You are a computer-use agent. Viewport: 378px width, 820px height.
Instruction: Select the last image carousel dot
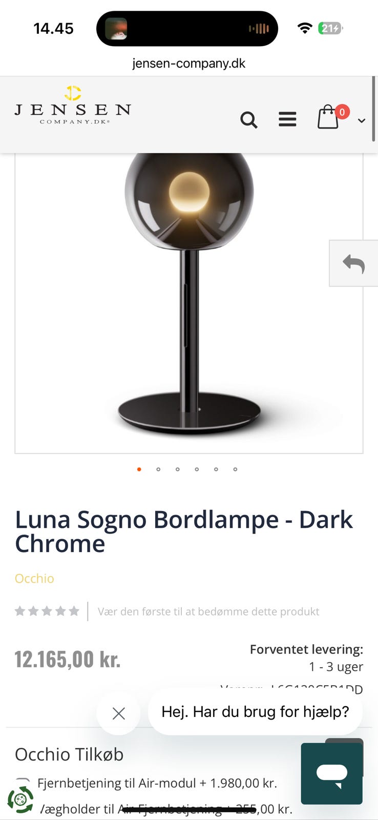(235, 469)
